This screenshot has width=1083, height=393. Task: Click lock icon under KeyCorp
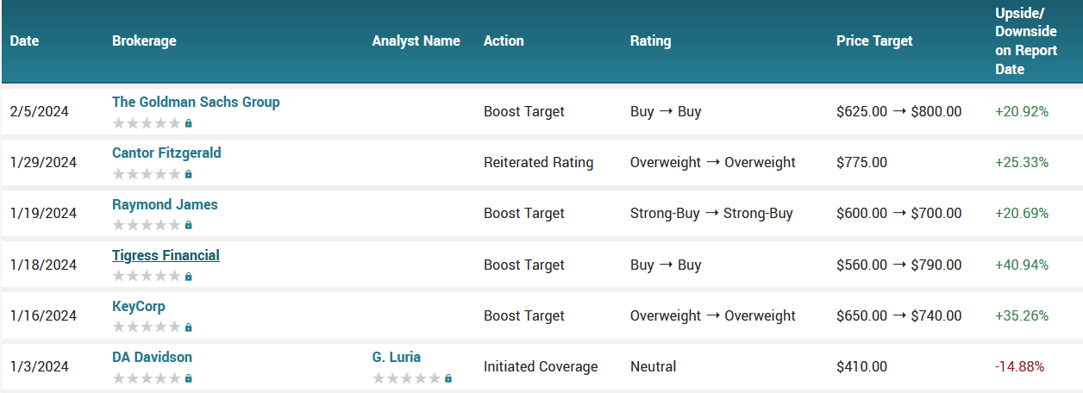(189, 327)
